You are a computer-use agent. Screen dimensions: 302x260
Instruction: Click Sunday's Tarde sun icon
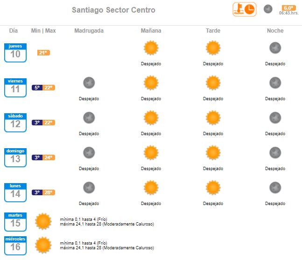(x=213, y=153)
